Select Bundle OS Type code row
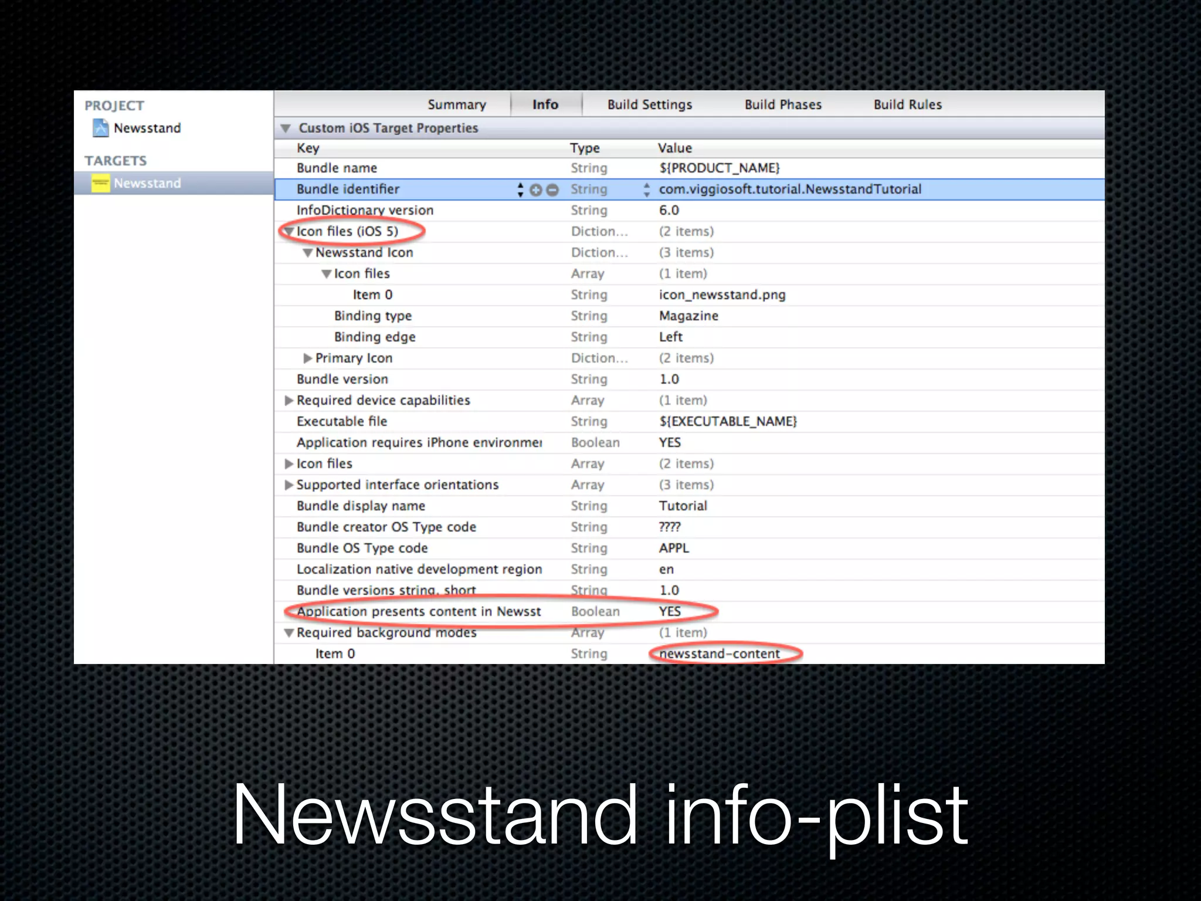This screenshot has height=901, width=1201. (x=689, y=548)
